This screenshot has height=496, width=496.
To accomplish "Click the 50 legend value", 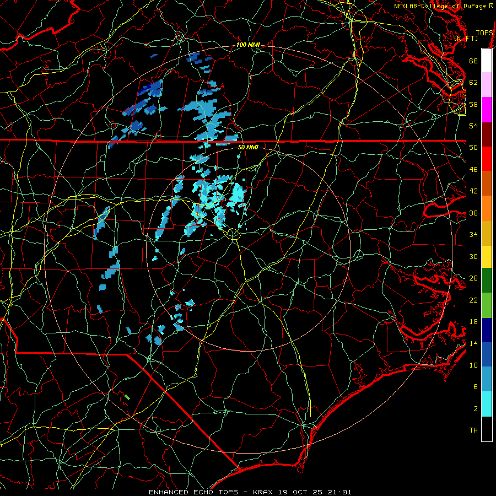I will [473, 148].
